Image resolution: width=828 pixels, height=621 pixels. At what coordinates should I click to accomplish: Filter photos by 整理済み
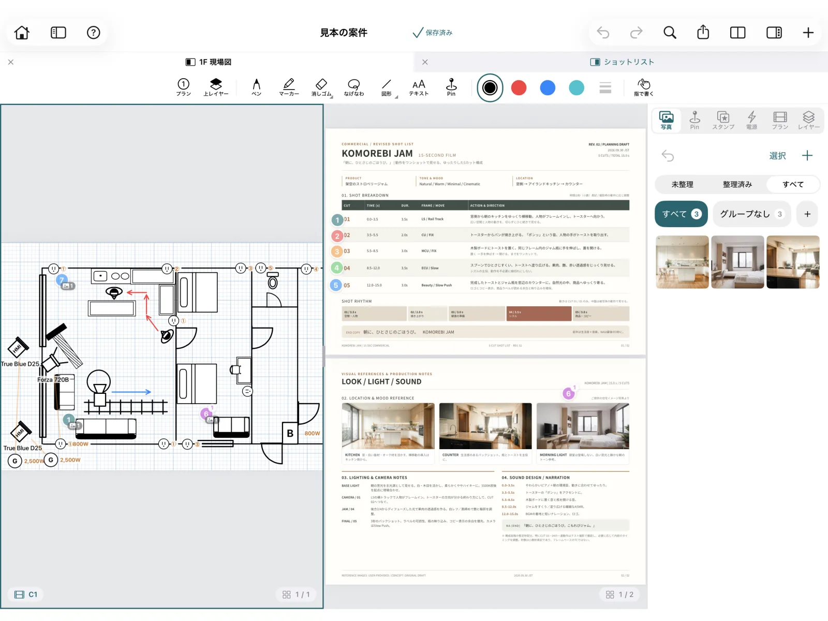point(737,184)
